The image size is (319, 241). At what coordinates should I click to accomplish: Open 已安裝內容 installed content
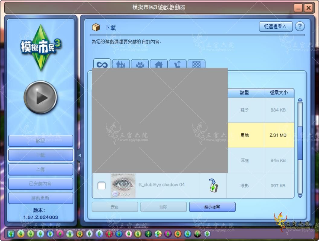click(41, 183)
